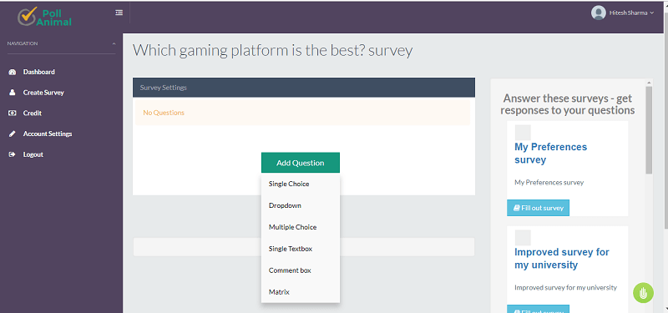
Task: Click 'My Preferences survey' description text
Action: tap(549, 182)
